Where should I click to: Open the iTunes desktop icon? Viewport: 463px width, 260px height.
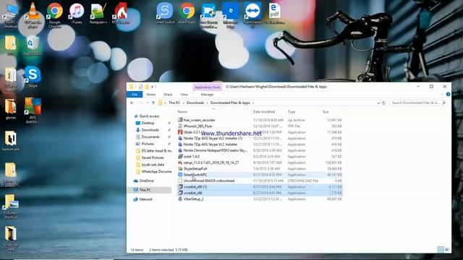coord(77,14)
